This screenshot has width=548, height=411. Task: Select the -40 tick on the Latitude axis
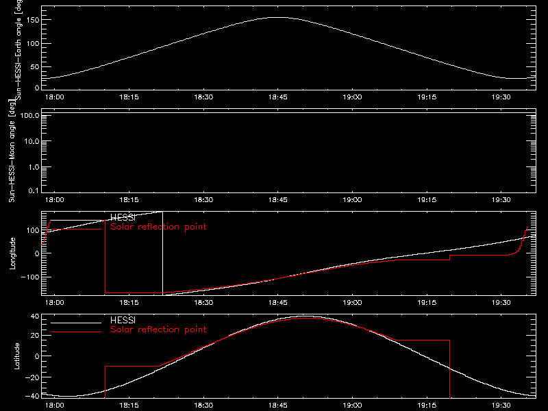tap(32, 397)
